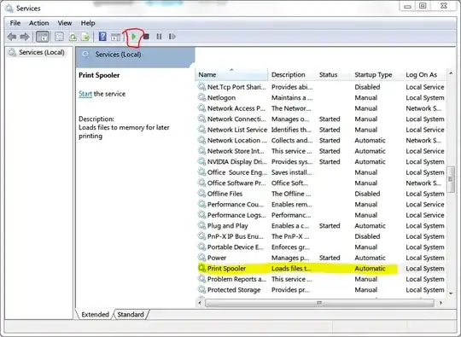Select the Print Spooler service name
The width and height of the screenshot is (461, 337).
[x=226, y=268]
